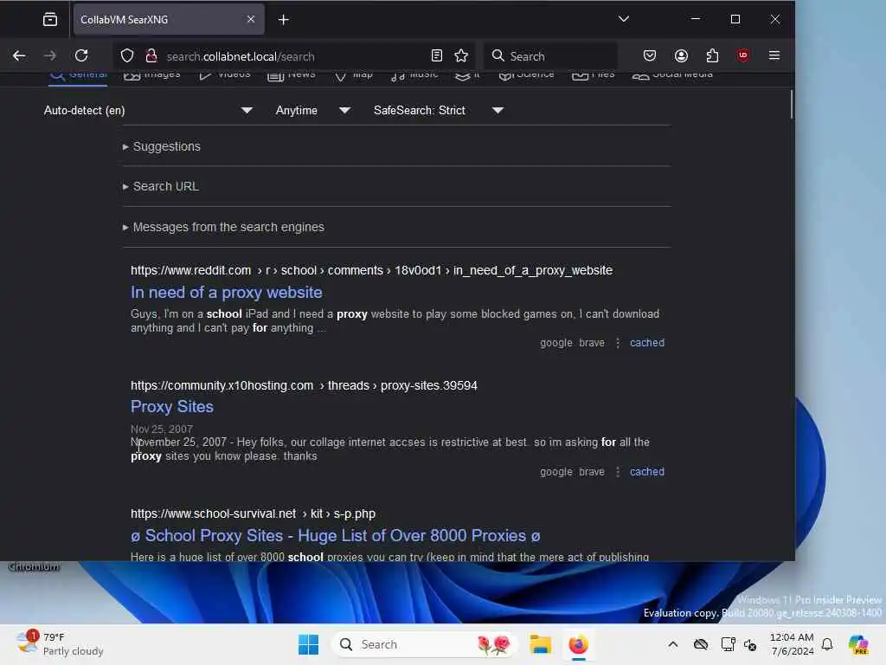
Task: Click the school-survival.net result URL
Action: 253,514
